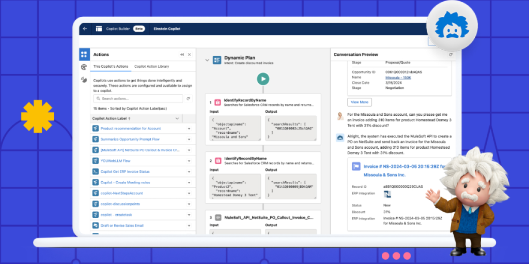Run the dynamic plan with play button
Screen dimensions: 529x264
[263, 79]
